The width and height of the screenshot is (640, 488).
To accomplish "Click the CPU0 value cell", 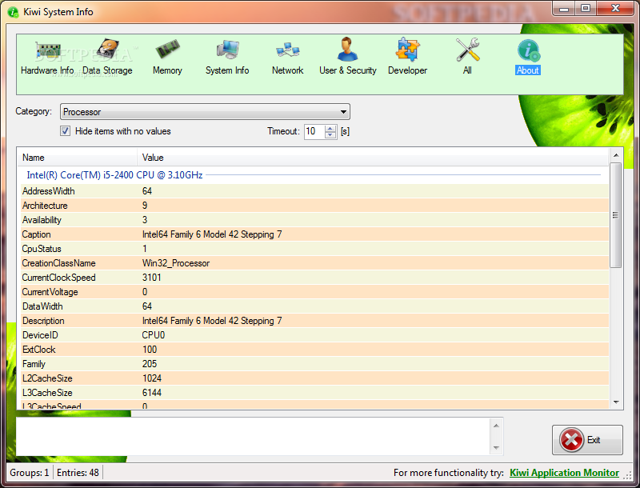I will point(154,335).
